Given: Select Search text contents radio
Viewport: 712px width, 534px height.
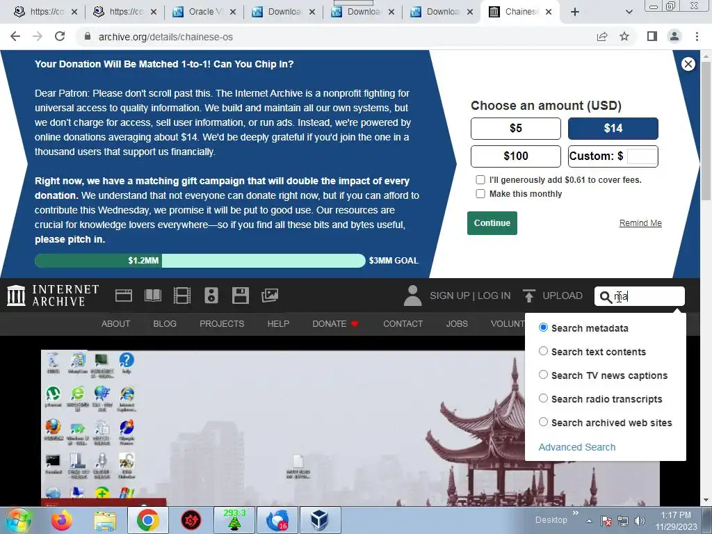Looking at the screenshot, I should (543, 351).
